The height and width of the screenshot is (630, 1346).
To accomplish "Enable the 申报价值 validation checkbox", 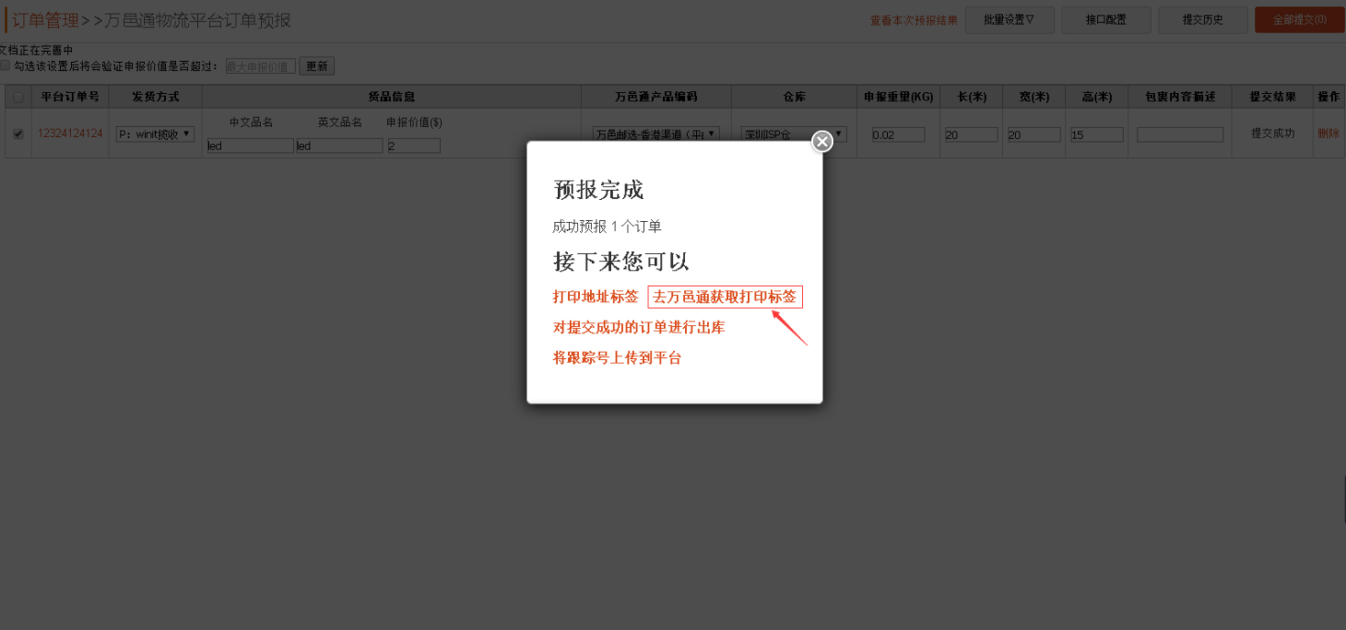I will [6, 66].
